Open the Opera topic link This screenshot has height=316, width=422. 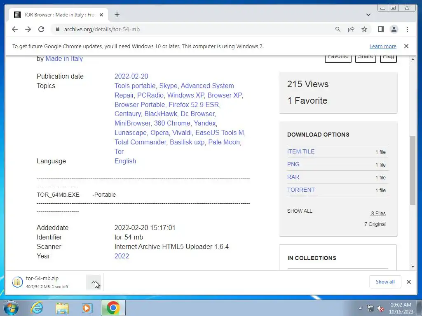pos(159,132)
